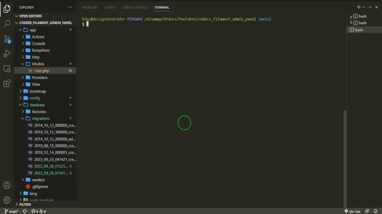This screenshot has height=214, width=382.
Task: Synchronize changes from status bar
Action: point(25,212)
